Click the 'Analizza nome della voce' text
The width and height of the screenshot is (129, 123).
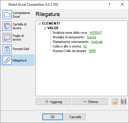[70, 33]
